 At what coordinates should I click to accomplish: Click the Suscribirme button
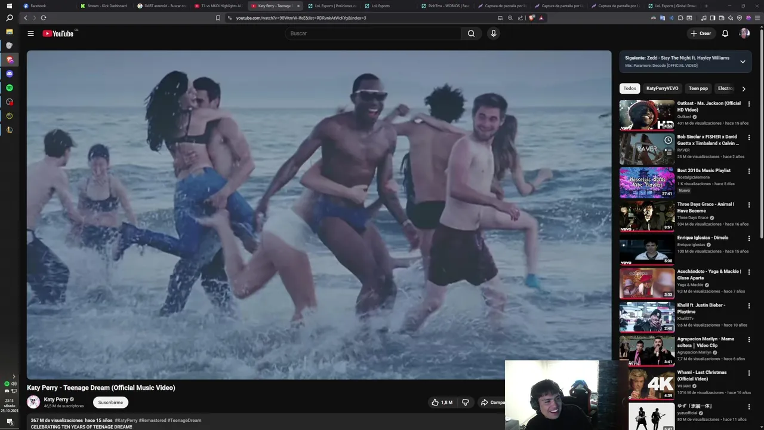110,403
